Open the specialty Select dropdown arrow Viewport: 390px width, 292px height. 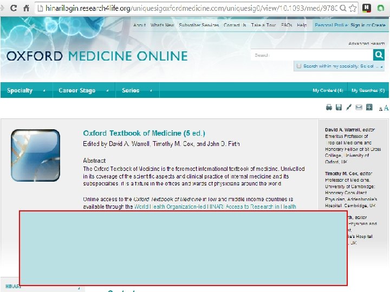tap(381, 67)
